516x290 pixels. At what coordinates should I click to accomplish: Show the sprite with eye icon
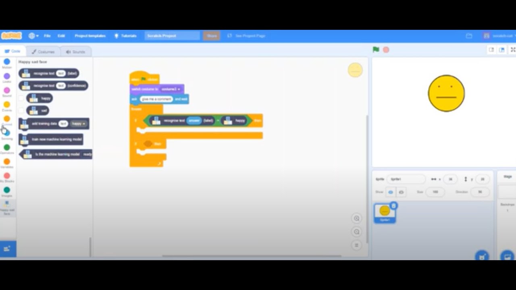point(391,192)
